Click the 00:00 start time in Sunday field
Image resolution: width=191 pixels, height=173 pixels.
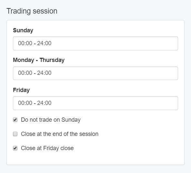[25, 43]
